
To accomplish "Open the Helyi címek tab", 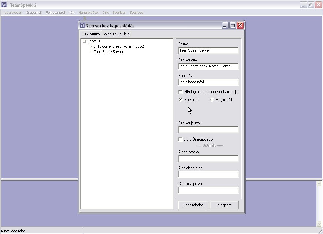I will (90, 34).
